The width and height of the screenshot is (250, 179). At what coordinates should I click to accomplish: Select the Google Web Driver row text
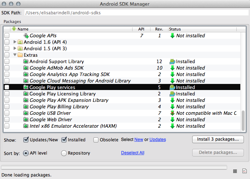(51, 119)
